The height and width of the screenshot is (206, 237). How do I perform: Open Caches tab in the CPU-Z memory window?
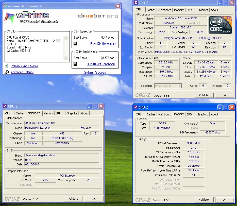pyautogui.click(x=151, y=114)
